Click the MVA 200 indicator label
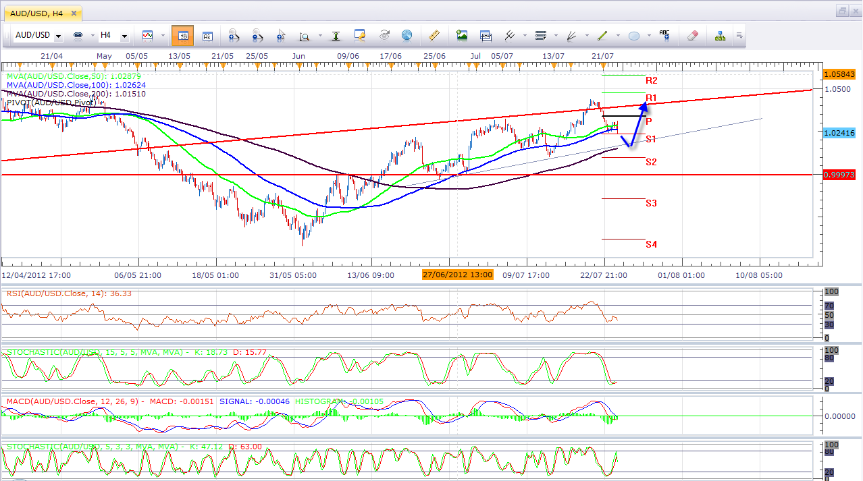Image resolution: width=863 pixels, height=481 pixels. tap(76, 94)
